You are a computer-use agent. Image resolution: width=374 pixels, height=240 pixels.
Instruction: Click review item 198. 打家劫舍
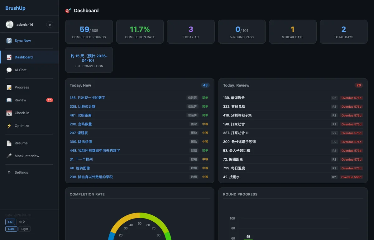pos(234,124)
